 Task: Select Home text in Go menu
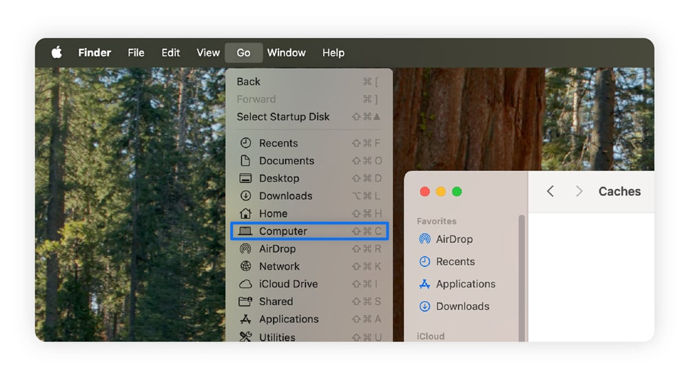coord(273,213)
